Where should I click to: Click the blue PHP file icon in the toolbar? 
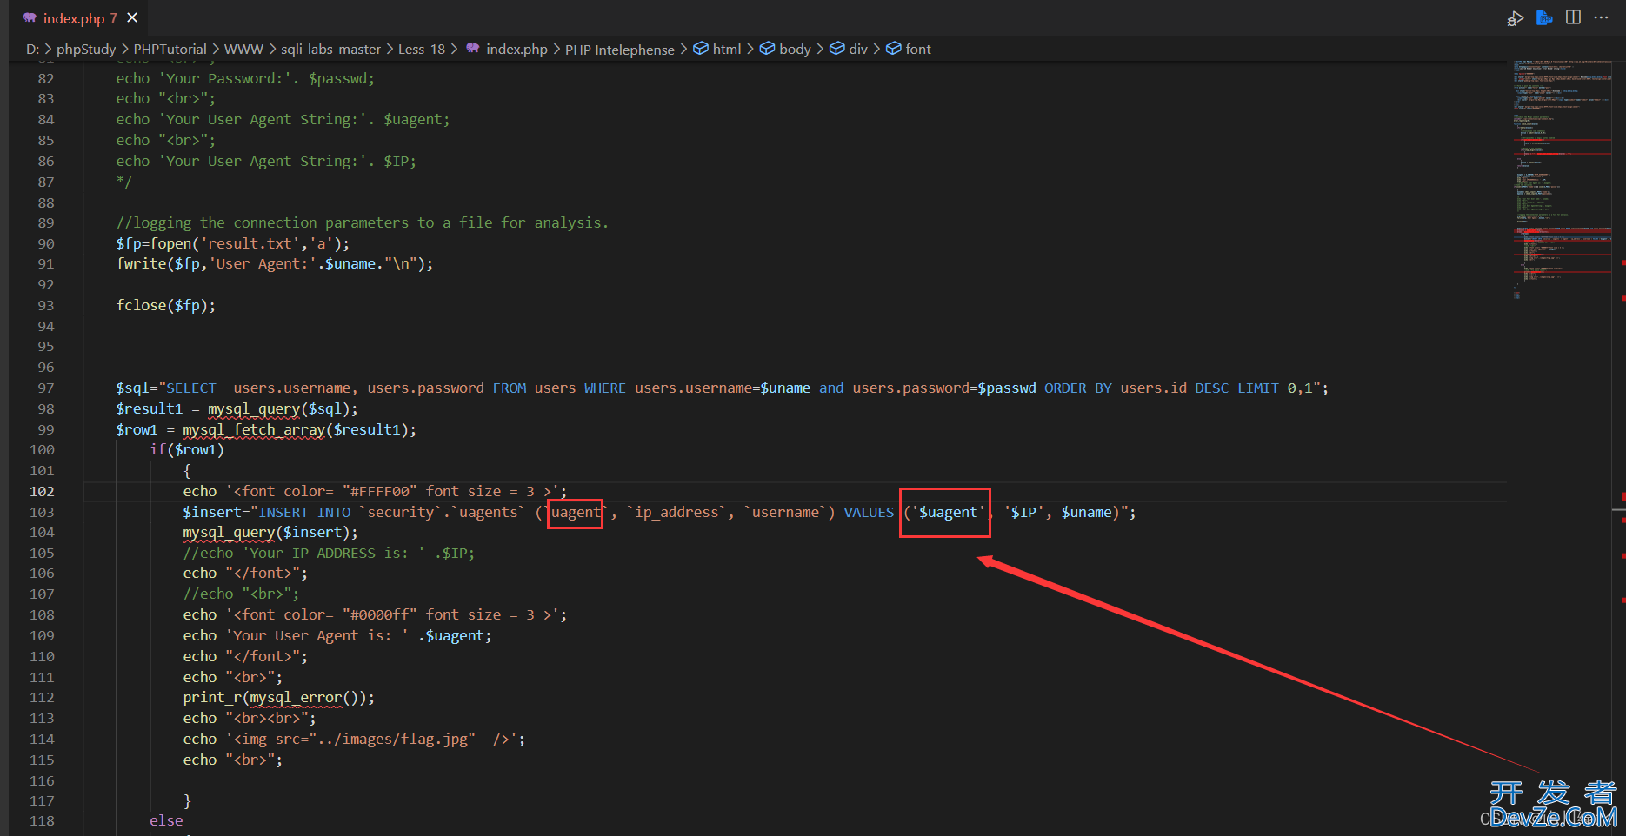tap(1544, 17)
